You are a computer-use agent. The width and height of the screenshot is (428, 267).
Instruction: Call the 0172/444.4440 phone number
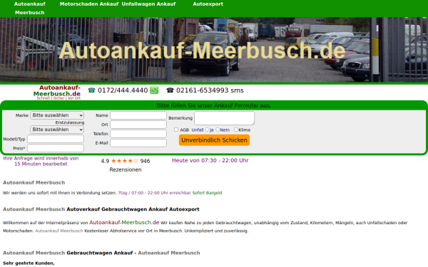(x=123, y=90)
